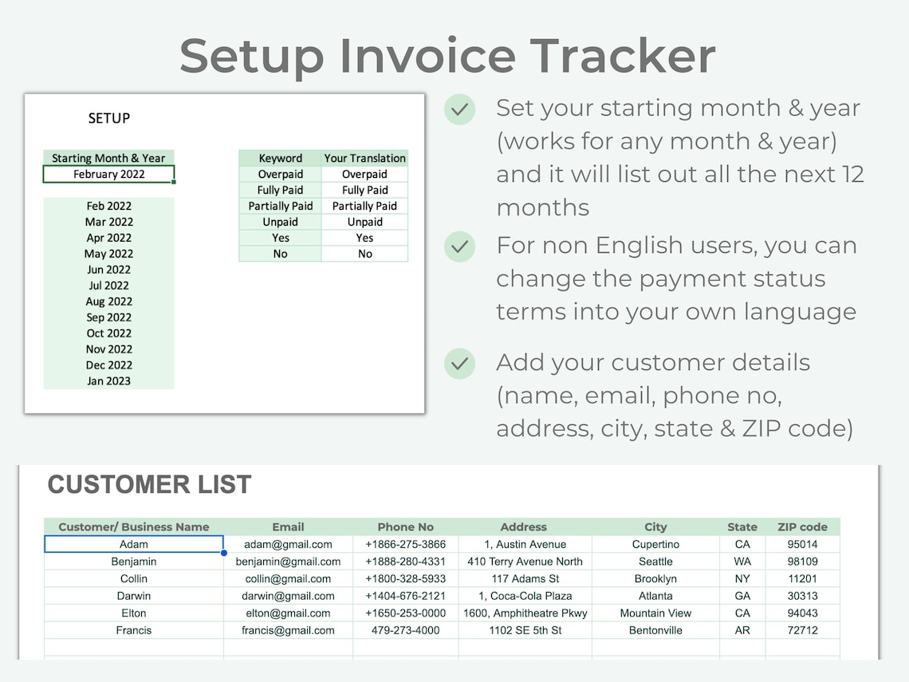
Task: Select the Adam customer name cell
Action: (133, 544)
